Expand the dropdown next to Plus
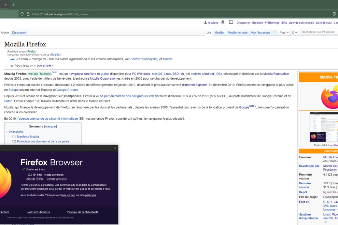The height and width of the screenshot is (225, 338). [294, 33]
